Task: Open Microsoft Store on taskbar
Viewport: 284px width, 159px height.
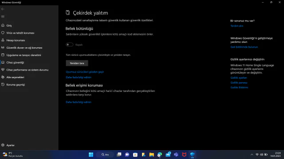Action: 135,155
